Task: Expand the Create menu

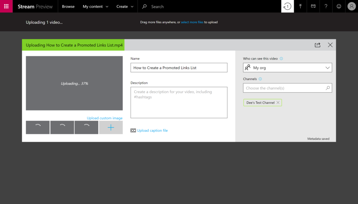Action: tap(125, 6)
